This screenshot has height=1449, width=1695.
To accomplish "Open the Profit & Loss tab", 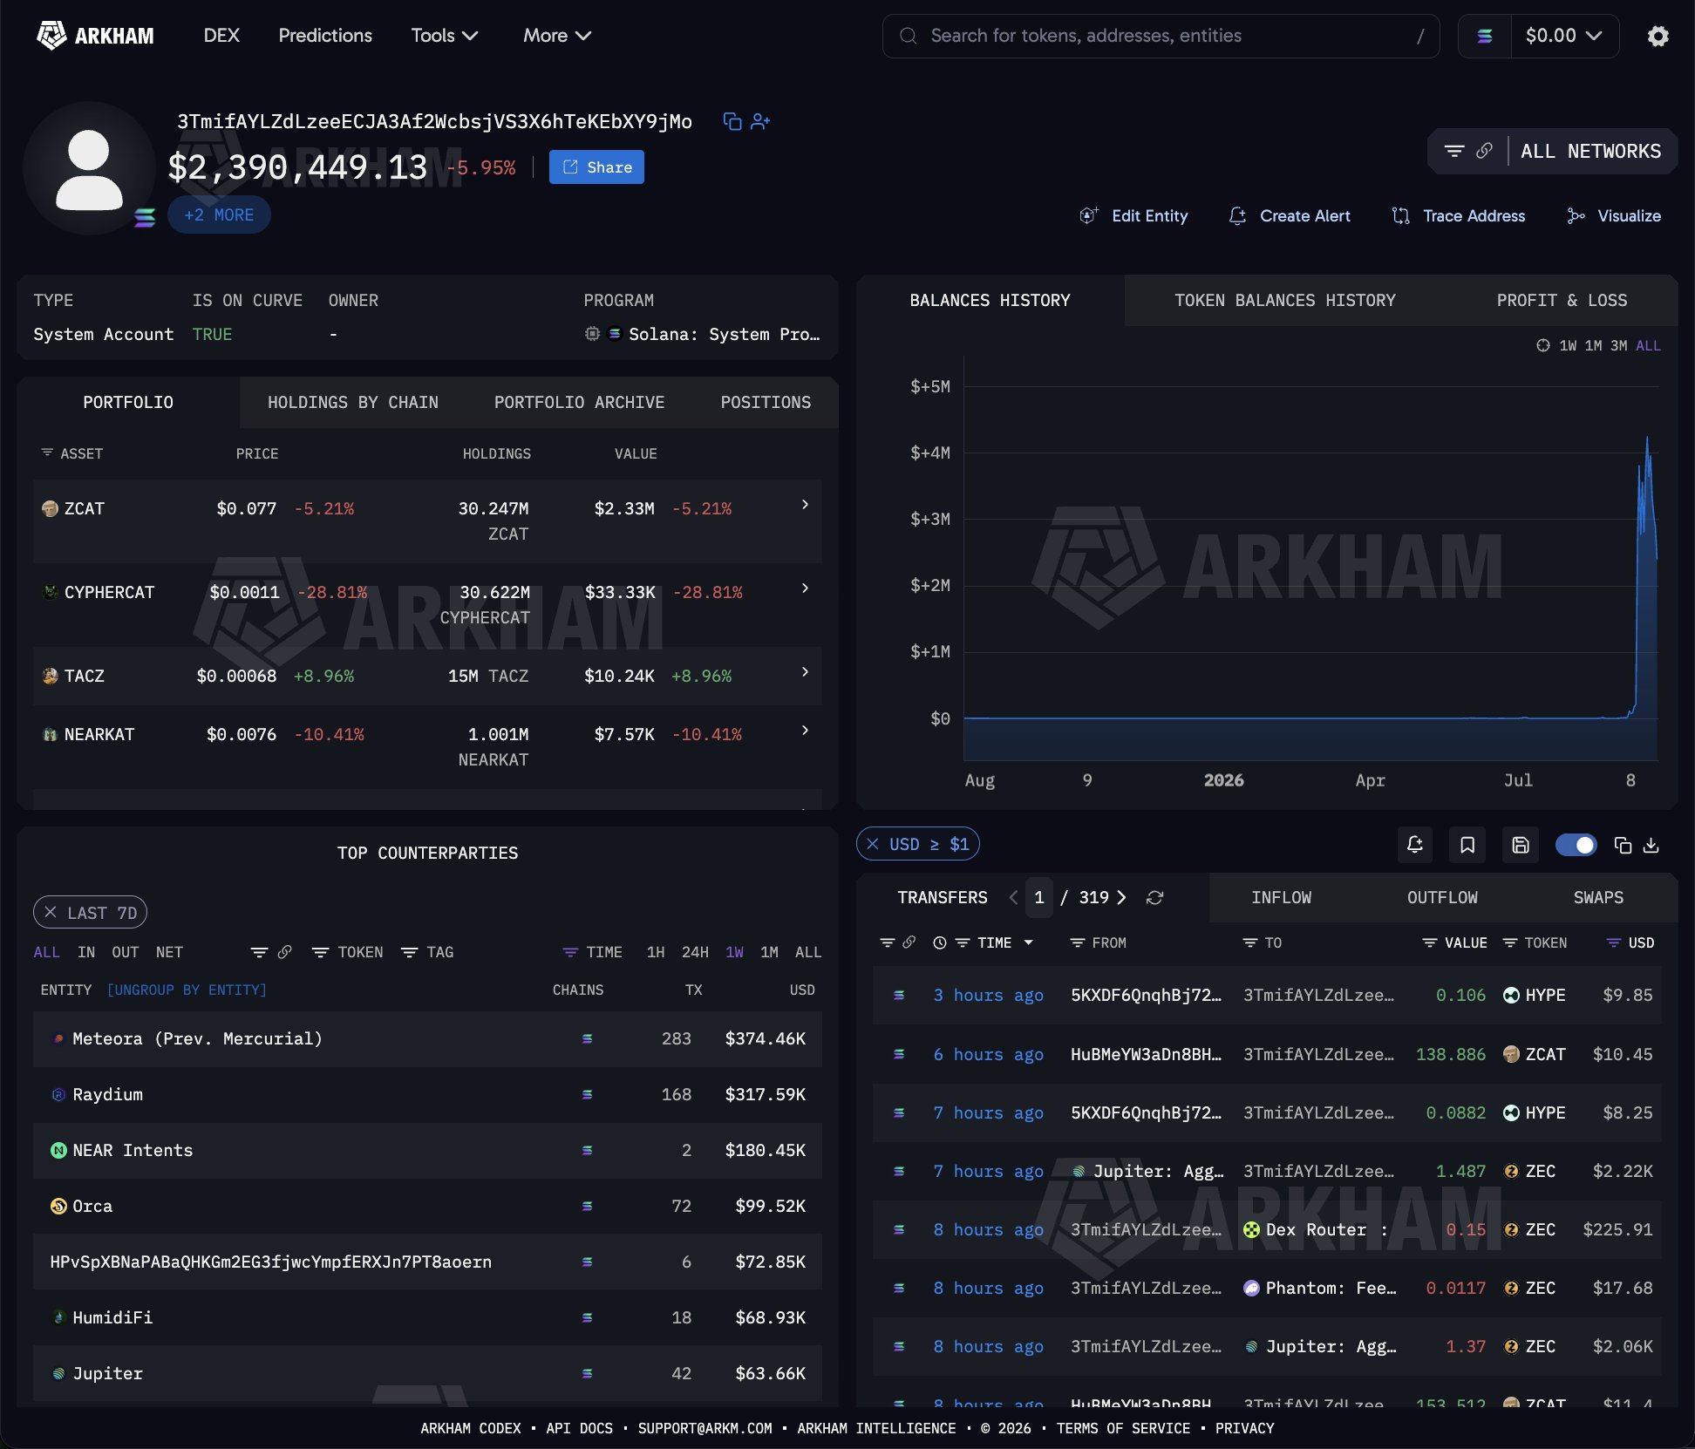I will pyautogui.click(x=1562, y=300).
